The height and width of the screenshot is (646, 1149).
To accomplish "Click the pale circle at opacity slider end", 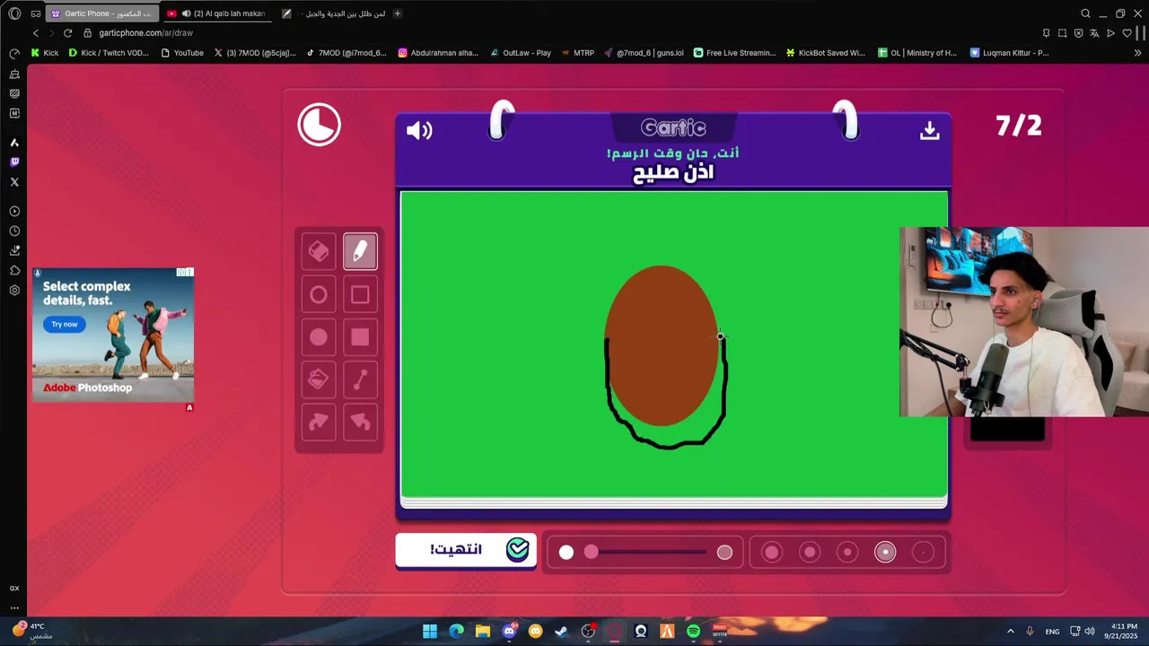I will coord(724,553).
